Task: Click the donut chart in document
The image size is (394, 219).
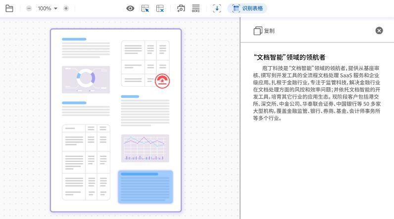Action: [x=86, y=79]
